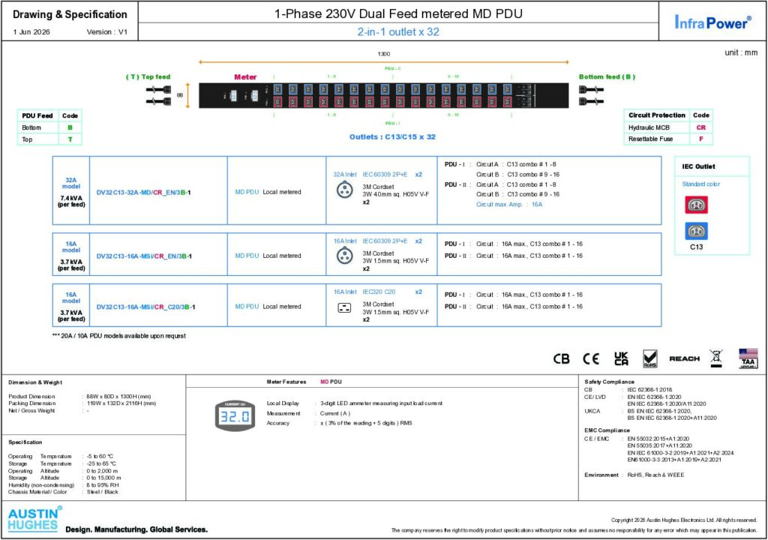The height and width of the screenshot is (540, 768).
Task: Click the TAA US flag icon
Action: click(x=748, y=358)
